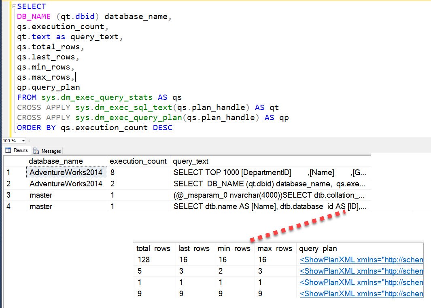Switch to the Results tab
The width and height of the screenshot is (431, 308).
[17, 150]
